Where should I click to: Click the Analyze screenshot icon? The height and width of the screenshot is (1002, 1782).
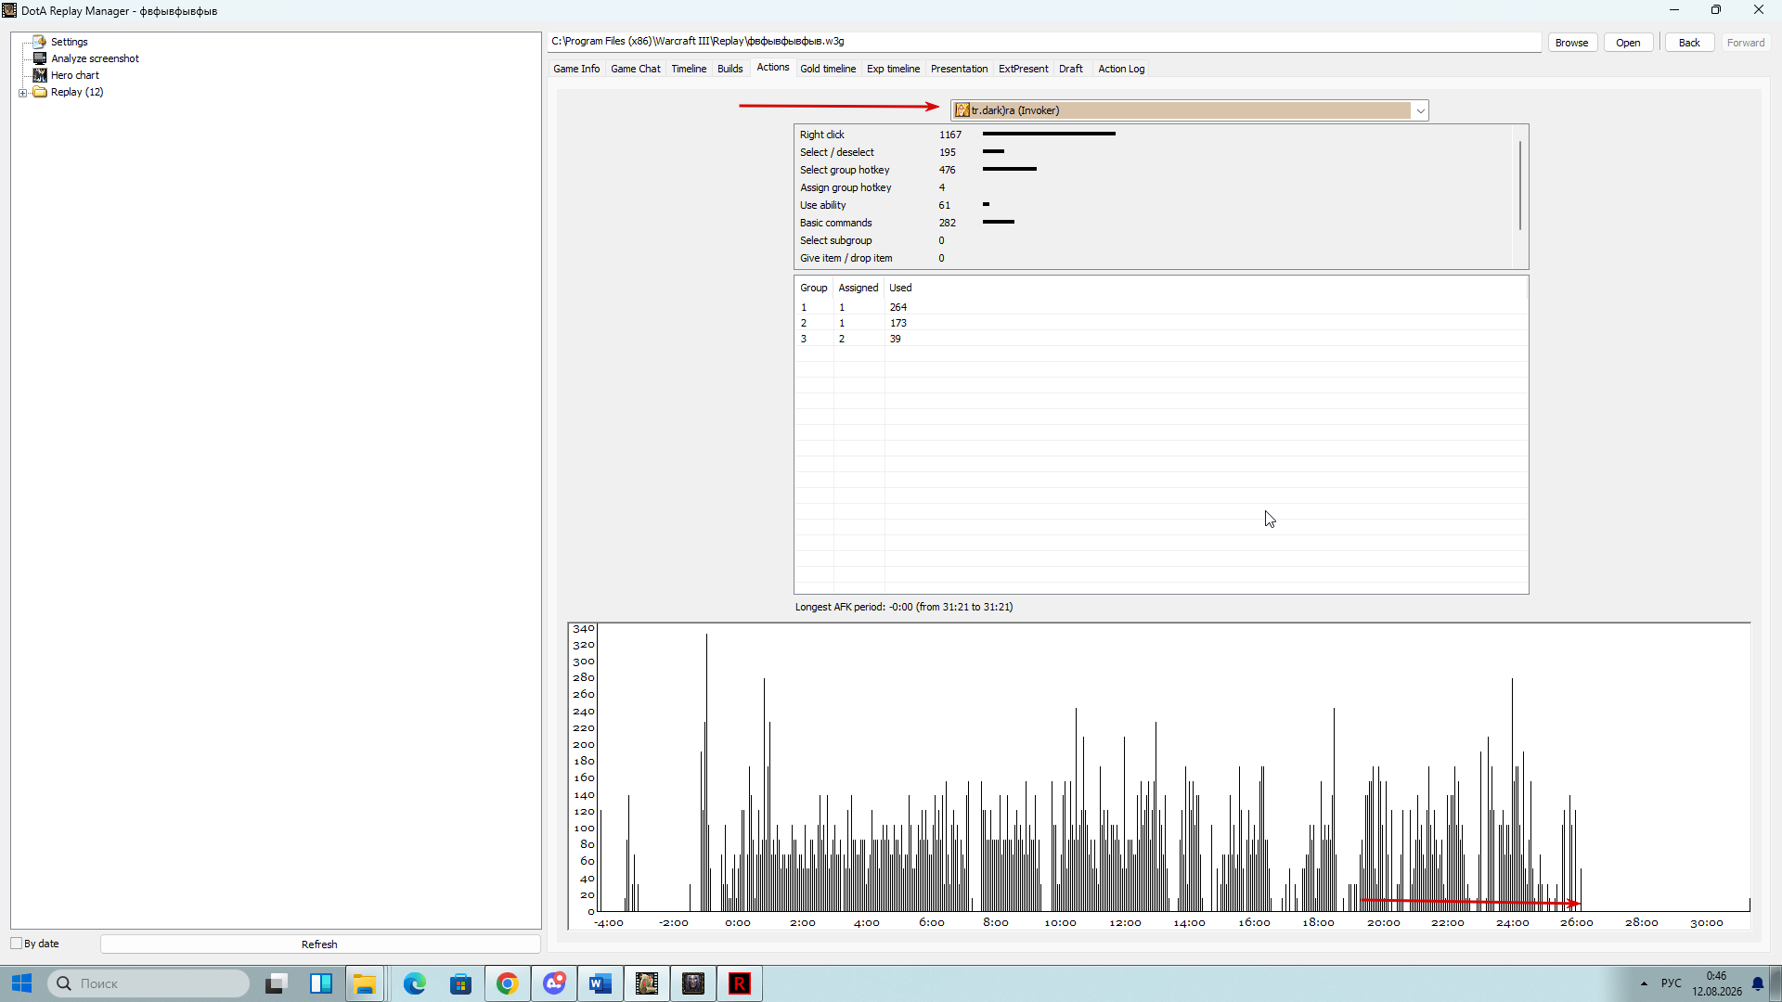click(40, 58)
